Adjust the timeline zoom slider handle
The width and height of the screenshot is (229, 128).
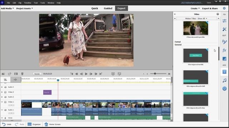(155, 74)
